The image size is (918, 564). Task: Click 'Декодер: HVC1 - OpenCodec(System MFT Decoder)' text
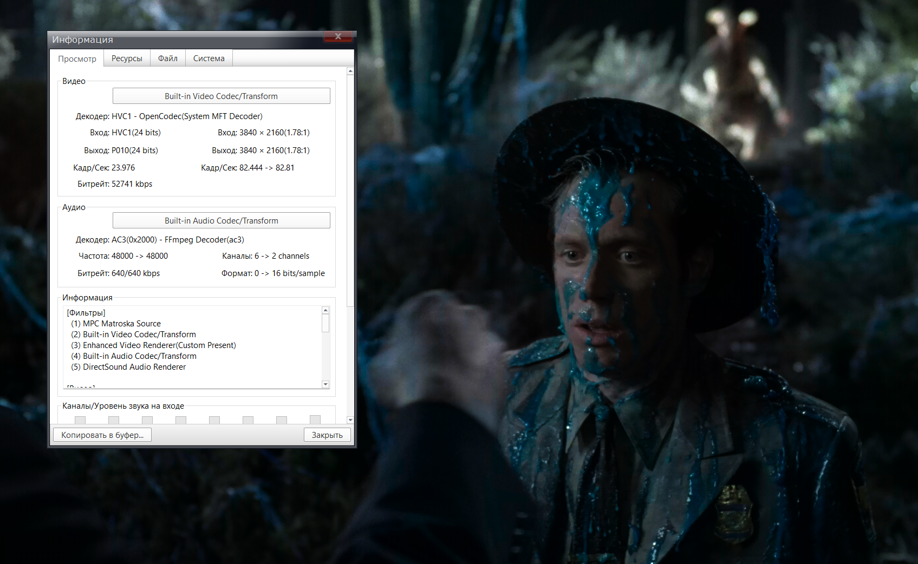[x=169, y=116]
